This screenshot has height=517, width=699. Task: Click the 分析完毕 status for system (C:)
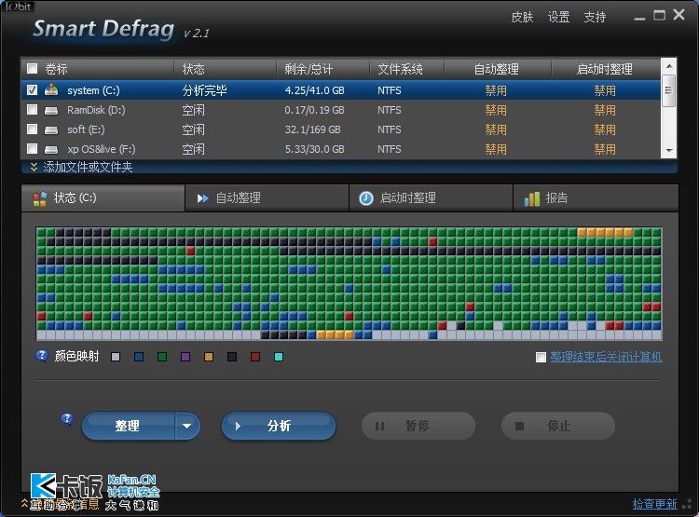pyautogui.click(x=205, y=90)
